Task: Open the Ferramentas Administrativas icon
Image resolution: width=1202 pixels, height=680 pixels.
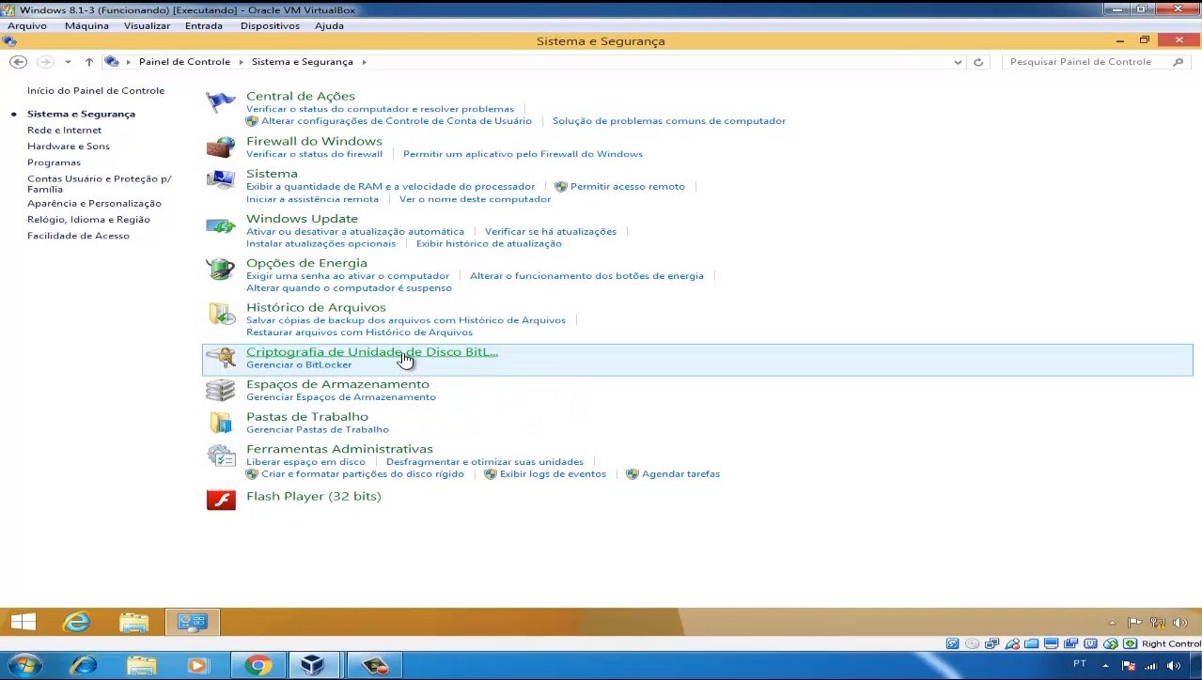Action: (221, 456)
